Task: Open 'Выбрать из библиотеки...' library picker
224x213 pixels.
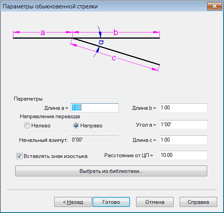Action: 111,171
